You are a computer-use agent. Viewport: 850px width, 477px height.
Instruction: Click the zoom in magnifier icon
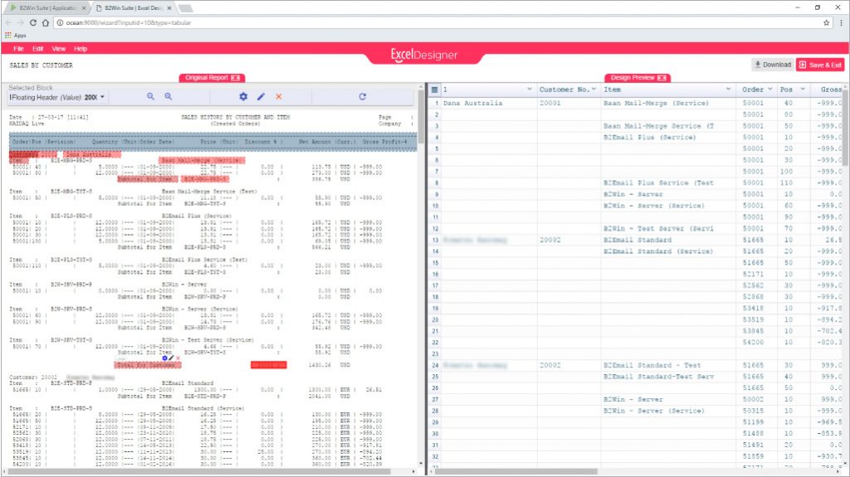(x=169, y=97)
